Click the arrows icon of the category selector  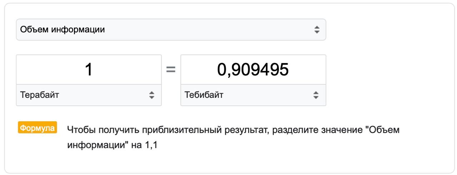(x=316, y=30)
